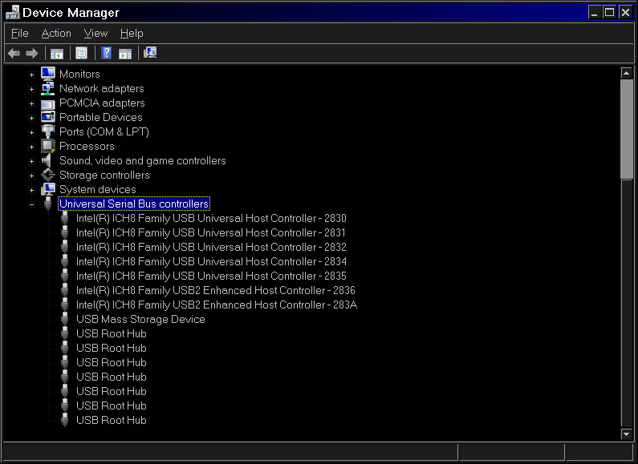The width and height of the screenshot is (638, 464).
Task: Select the Monitors label text
Action: [x=79, y=74]
